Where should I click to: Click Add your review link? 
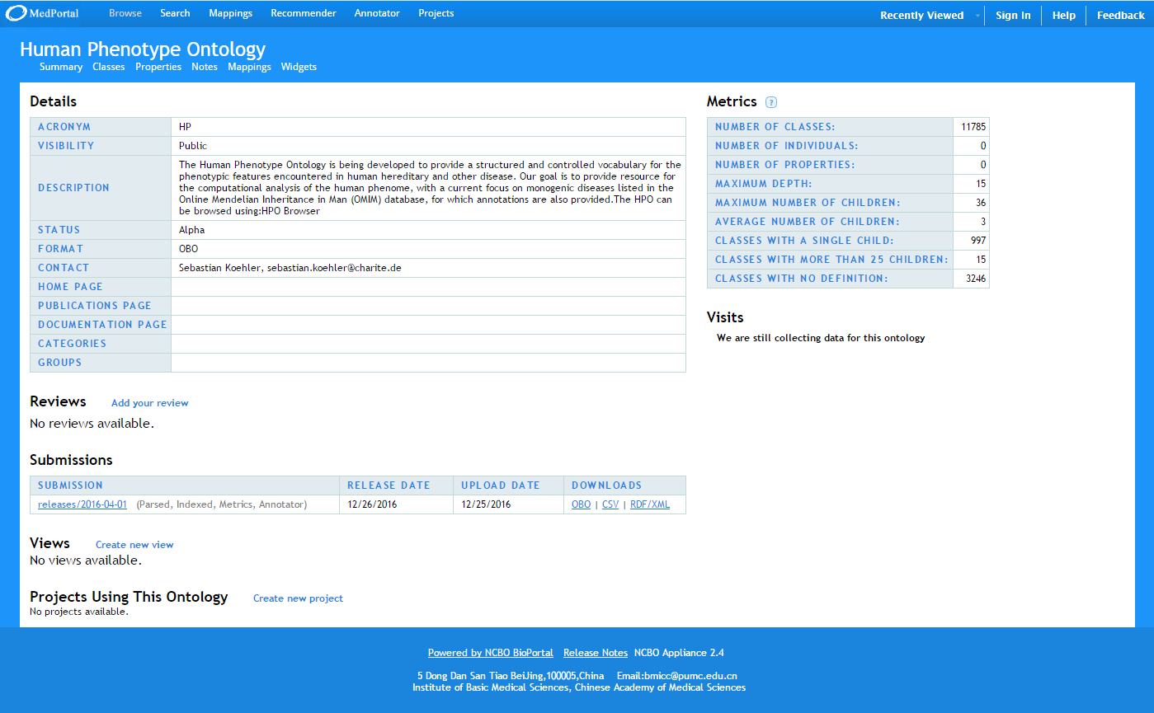pos(150,403)
